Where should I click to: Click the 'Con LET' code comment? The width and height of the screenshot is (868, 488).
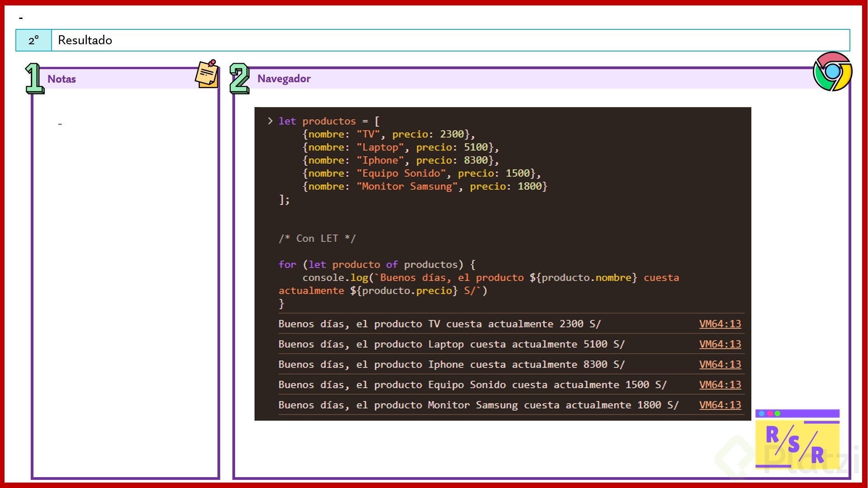pos(317,239)
